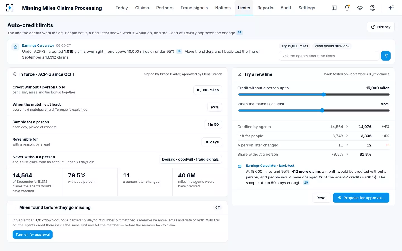402x251 pixels.
Task: Go to the Fraud signals tab
Action: 194,8
